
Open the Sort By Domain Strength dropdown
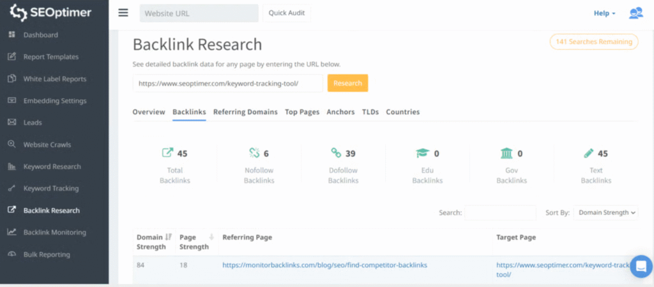tap(605, 213)
